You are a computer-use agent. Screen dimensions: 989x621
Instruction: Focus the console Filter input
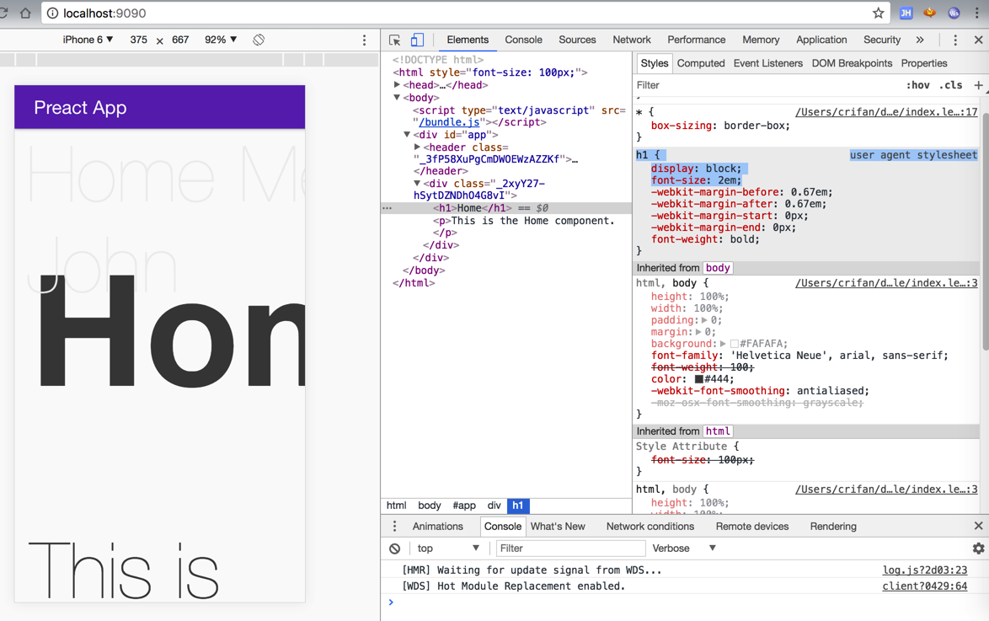(571, 549)
